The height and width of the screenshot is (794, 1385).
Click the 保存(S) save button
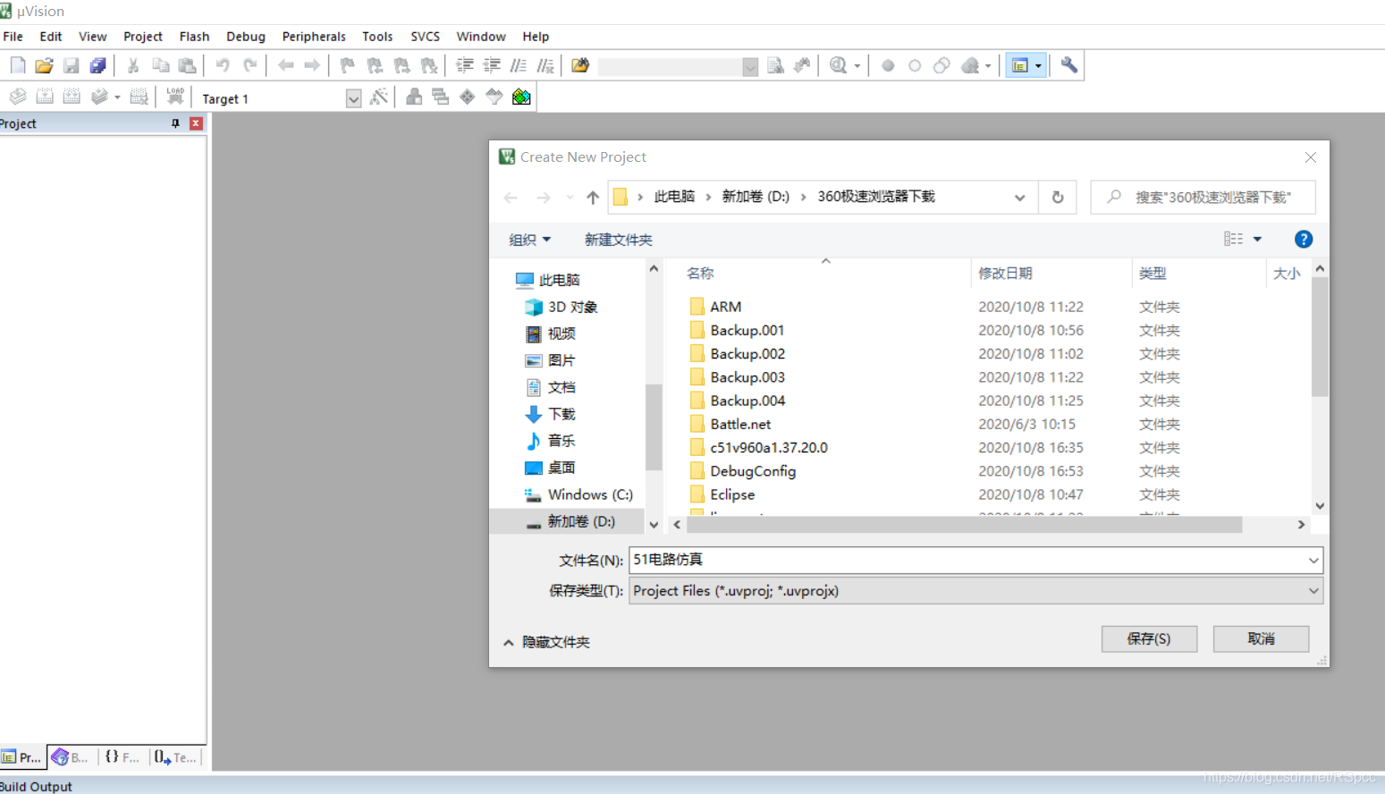tap(1149, 638)
